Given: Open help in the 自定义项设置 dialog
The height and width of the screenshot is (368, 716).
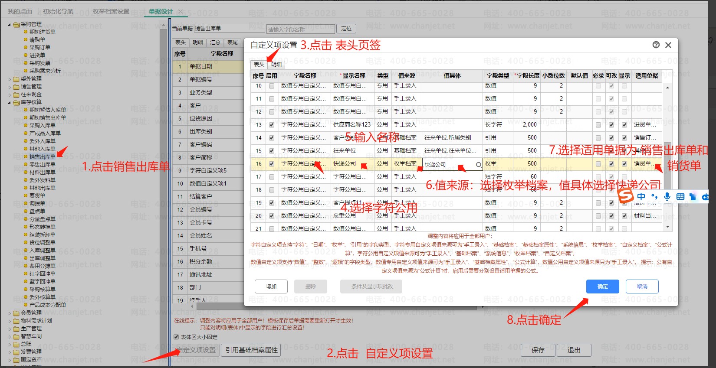Looking at the screenshot, I should pos(656,45).
